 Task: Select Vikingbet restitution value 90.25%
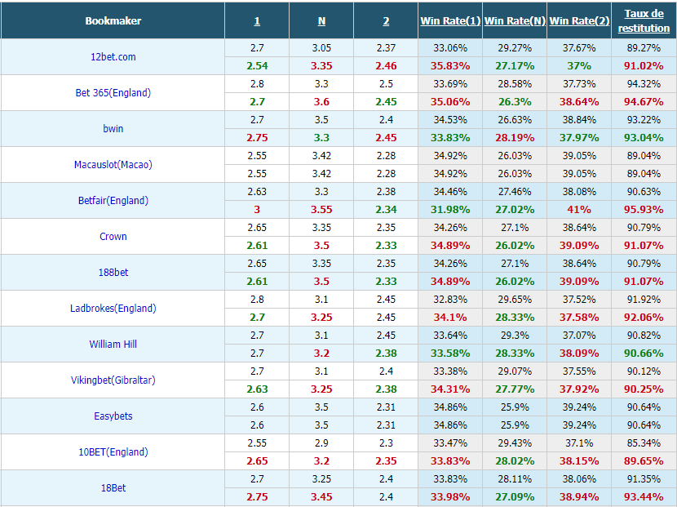[644, 389]
